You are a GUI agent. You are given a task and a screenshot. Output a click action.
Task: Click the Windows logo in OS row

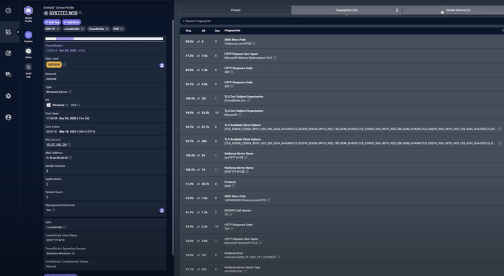[48, 105]
